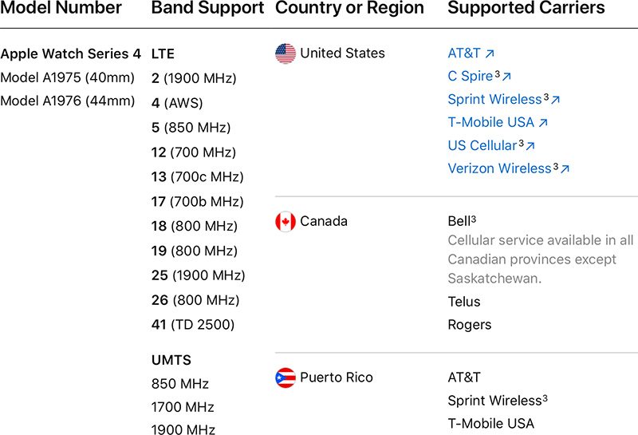The height and width of the screenshot is (435, 638).
Task: Click the Model Number column header
Action: click(x=61, y=9)
